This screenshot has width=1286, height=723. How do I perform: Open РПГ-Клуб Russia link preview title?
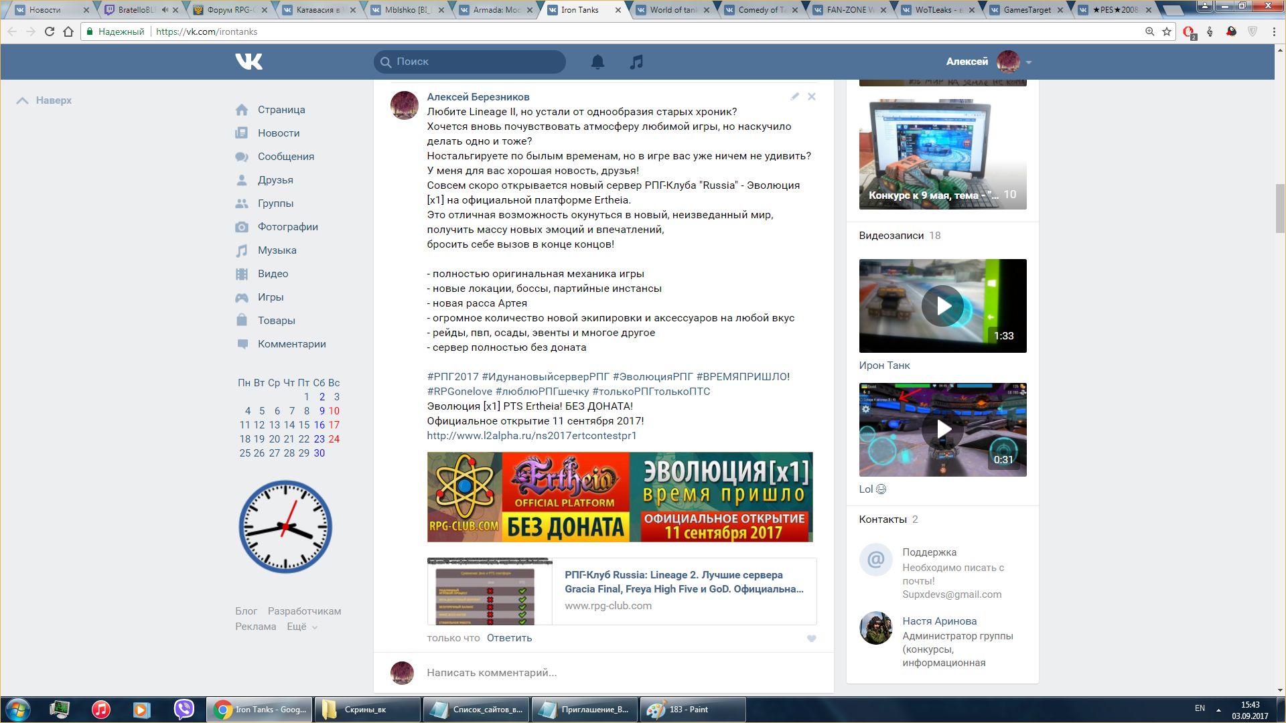click(x=684, y=582)
